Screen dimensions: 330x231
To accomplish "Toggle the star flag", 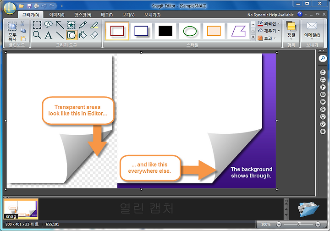I will 323,132.
